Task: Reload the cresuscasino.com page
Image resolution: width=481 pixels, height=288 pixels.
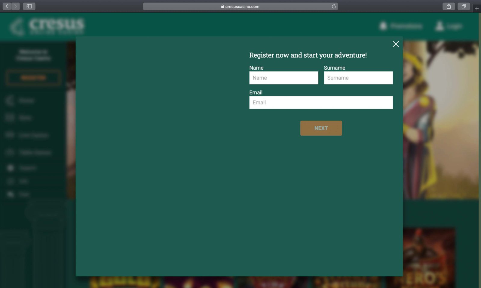Action: tap(333, 6)
